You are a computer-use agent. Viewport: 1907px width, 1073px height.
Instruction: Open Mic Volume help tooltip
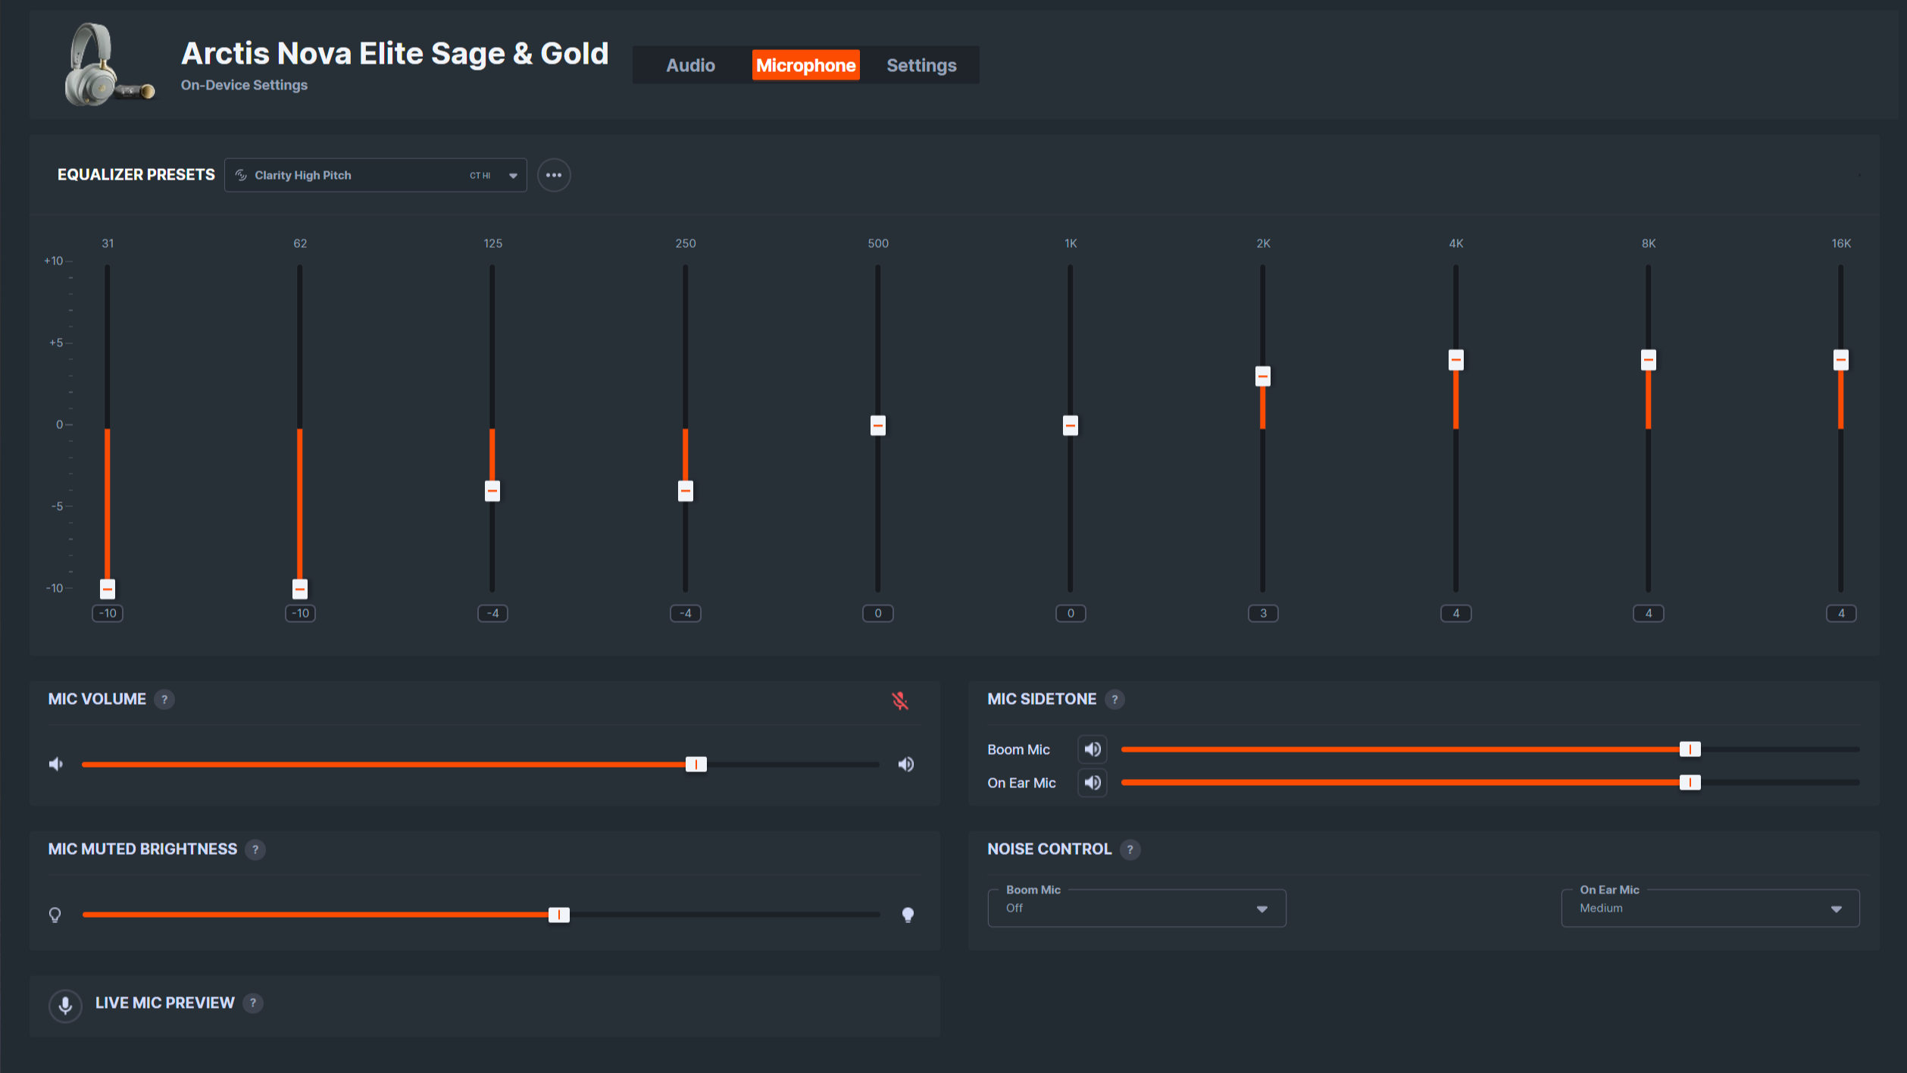[x=164, y=699]
